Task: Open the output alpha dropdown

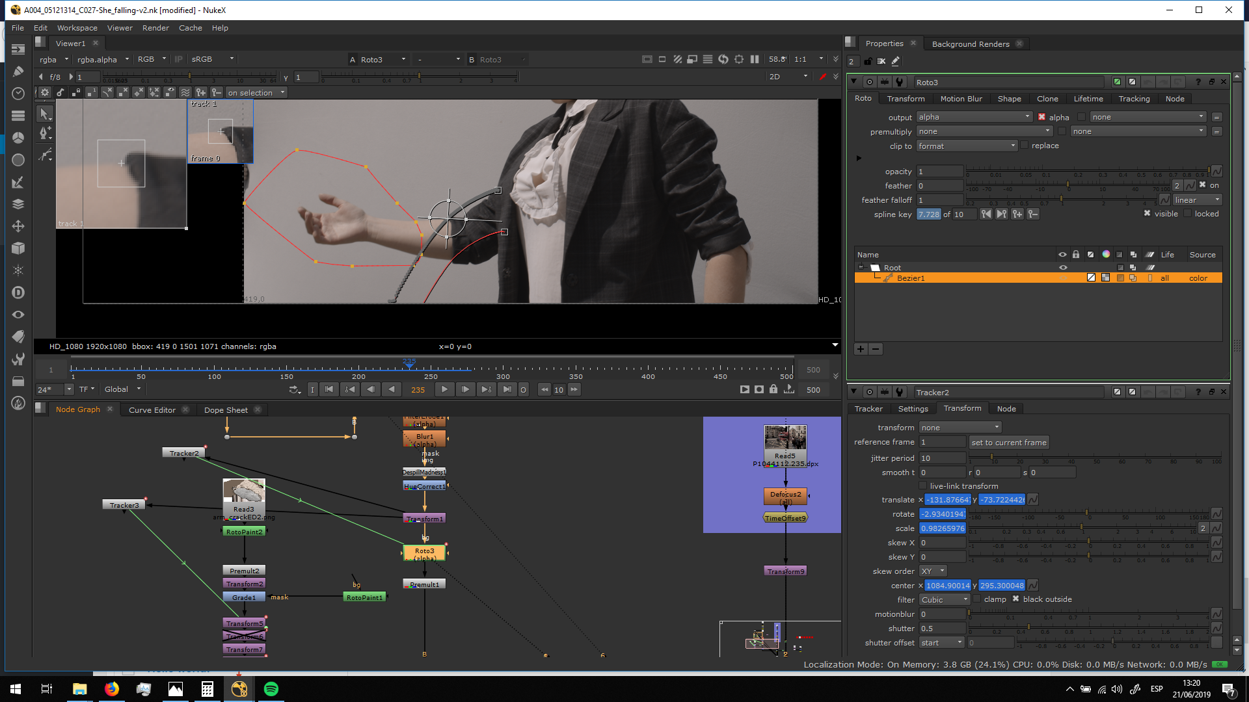Action: (x=974, y=117)
